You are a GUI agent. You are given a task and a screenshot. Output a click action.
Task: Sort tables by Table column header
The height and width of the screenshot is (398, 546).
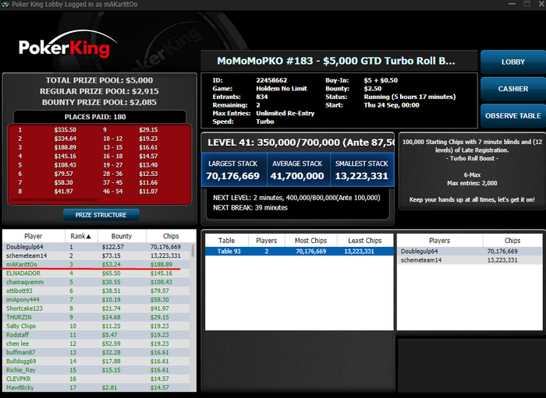227,241
